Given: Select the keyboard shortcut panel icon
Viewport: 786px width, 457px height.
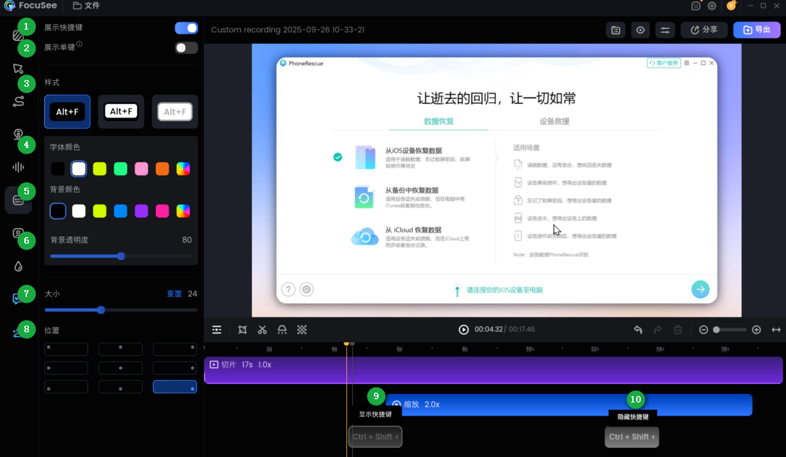Looking at the screenshot, I should pyautogui.click(x=18, y=200).
